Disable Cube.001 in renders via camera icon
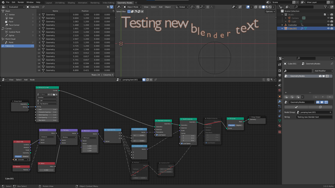 tap(332, 29)
